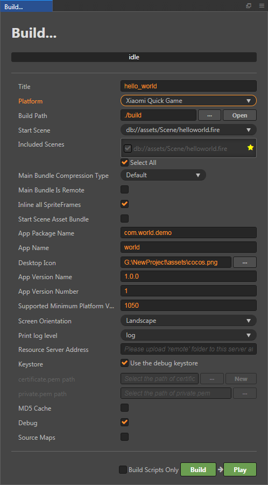Click the arrow icon between Build and Play
Image resolution: width=268 pixels, height=485 pixels.
pyautogui.click(x=220, y=469)
